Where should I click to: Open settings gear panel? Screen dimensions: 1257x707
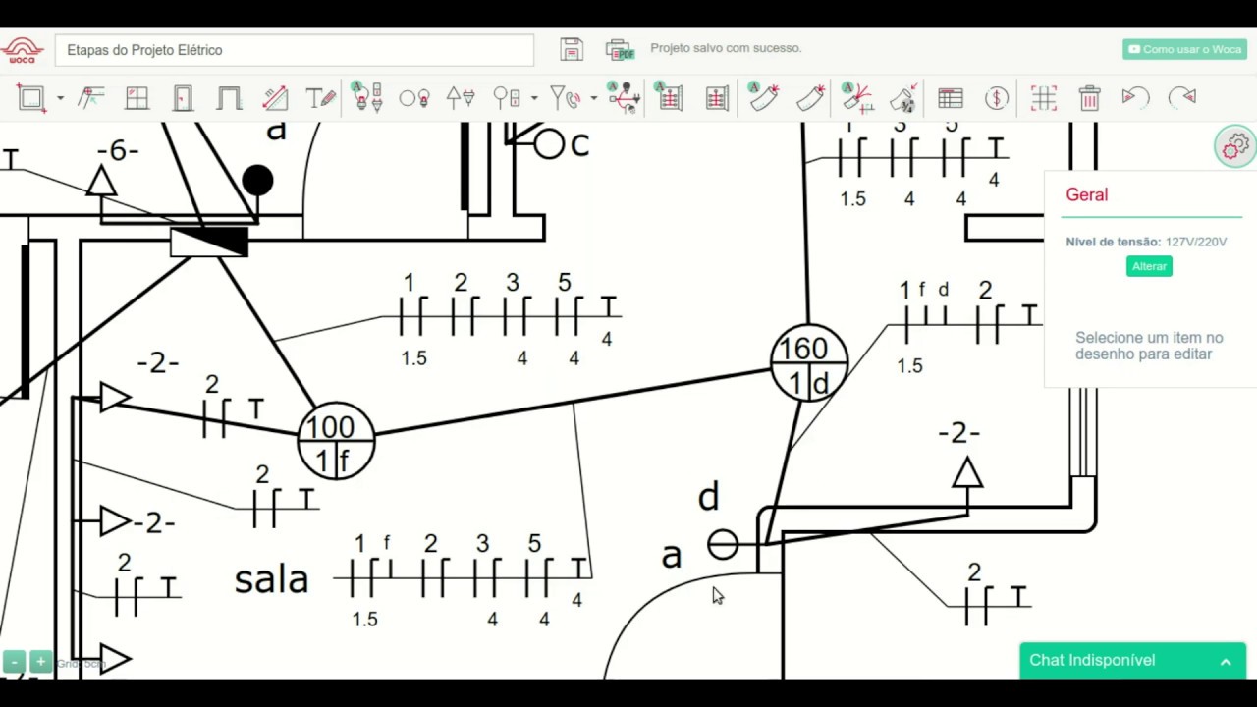coord(1235,145)
